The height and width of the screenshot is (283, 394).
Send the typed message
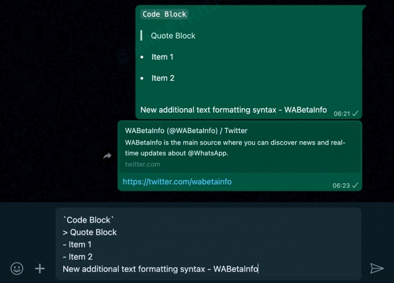(377, 268)
